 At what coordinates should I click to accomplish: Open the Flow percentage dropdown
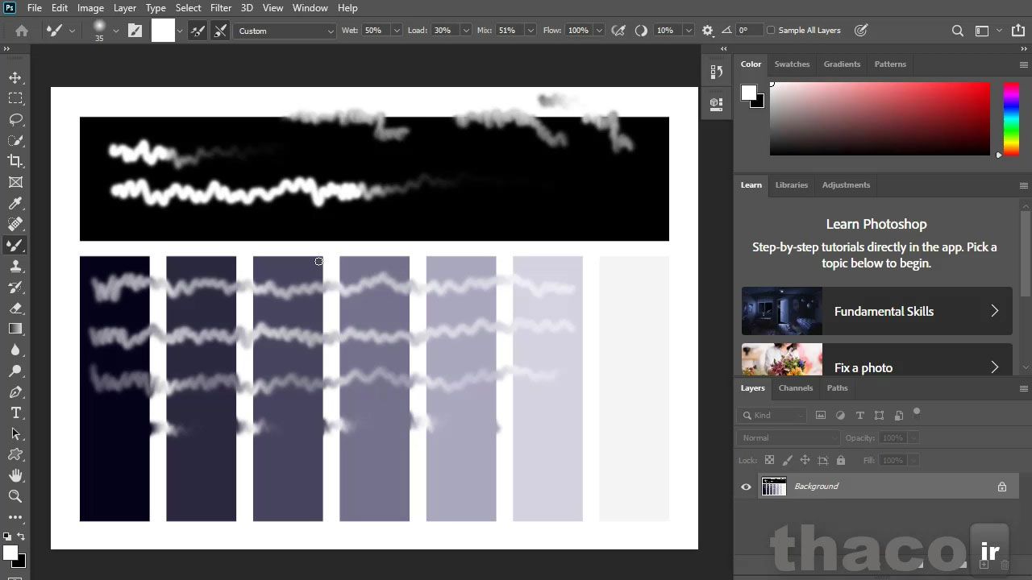coord(599,31)
